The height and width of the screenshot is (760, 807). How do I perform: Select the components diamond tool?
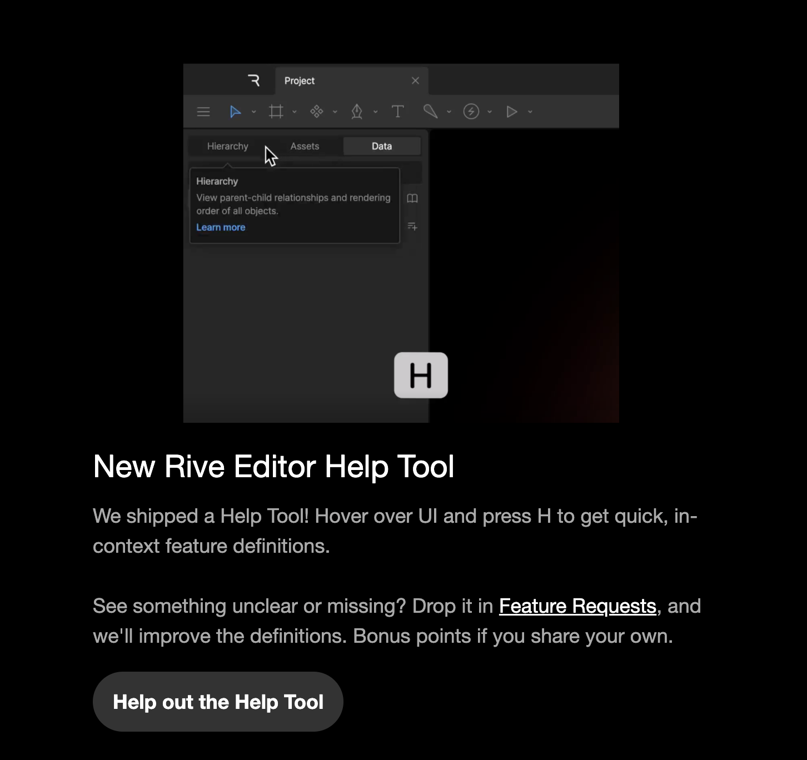coord(316,112)
